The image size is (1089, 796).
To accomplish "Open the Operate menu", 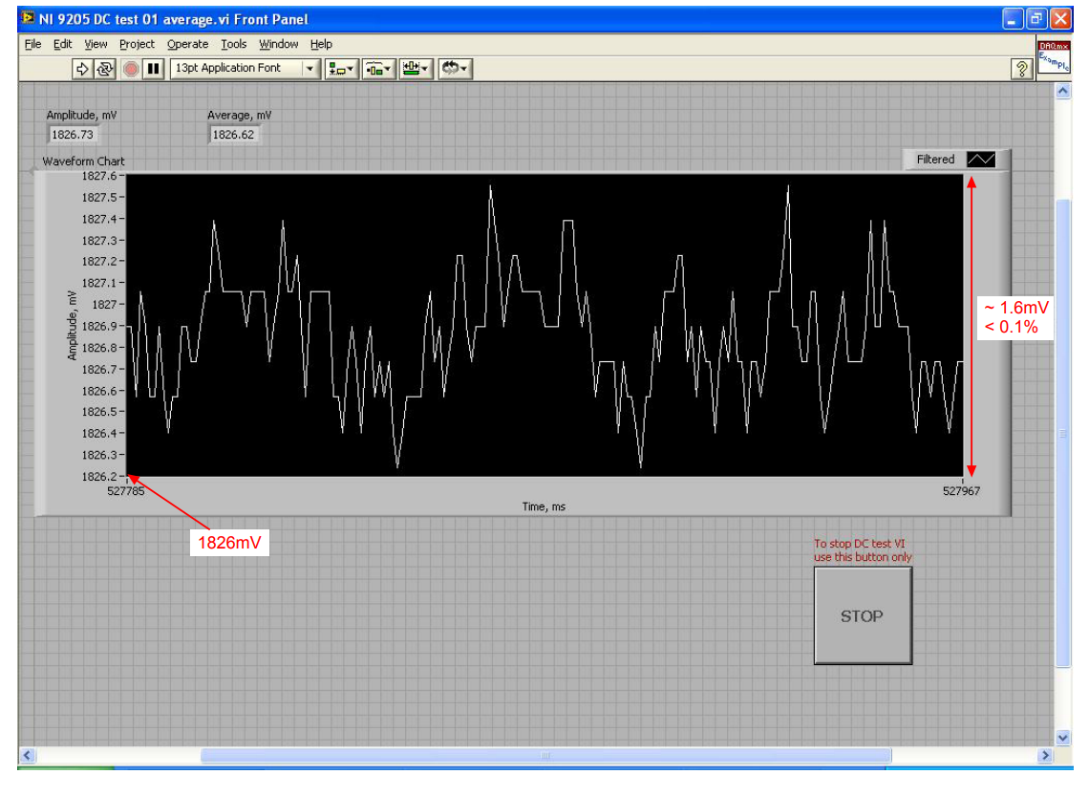I will pyautogui.click(x=188, y=44).
